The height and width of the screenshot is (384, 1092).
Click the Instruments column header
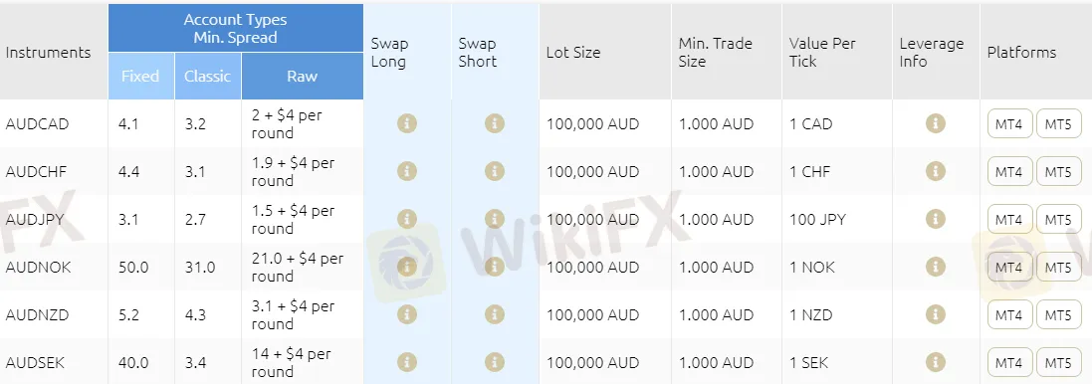[x=48, y=52]
